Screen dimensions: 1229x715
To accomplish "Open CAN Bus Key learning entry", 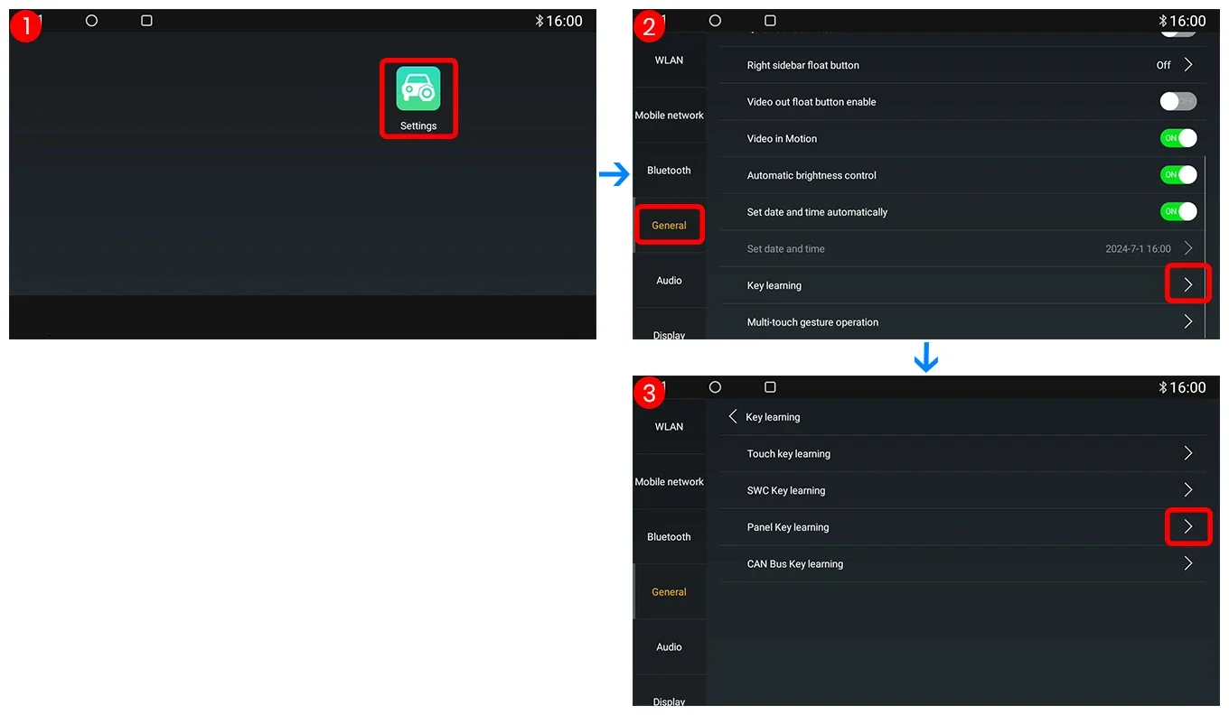I will [962, 563].
